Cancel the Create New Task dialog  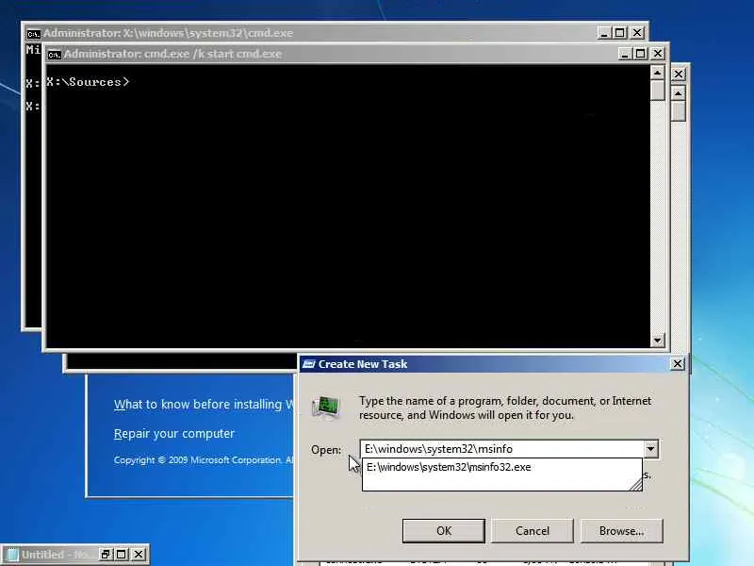click(x=532, y=530)
